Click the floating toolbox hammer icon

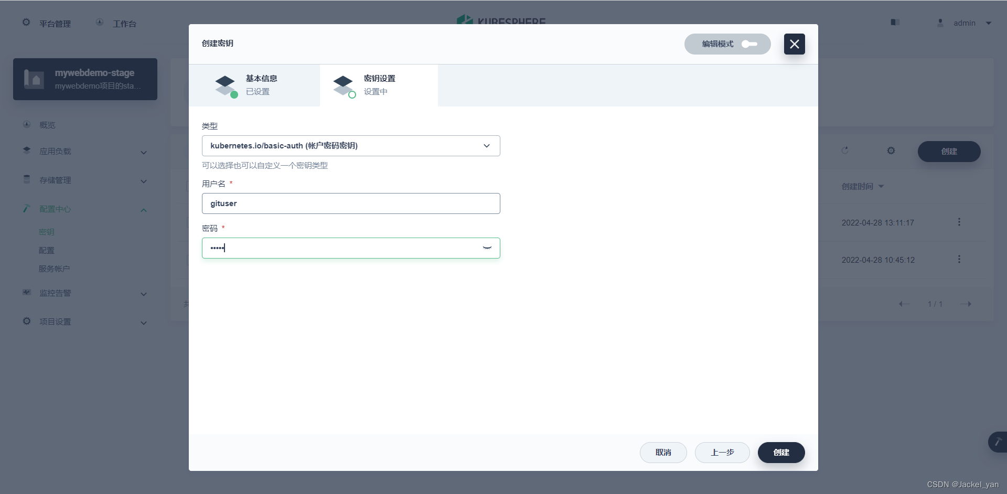point(997,442)
